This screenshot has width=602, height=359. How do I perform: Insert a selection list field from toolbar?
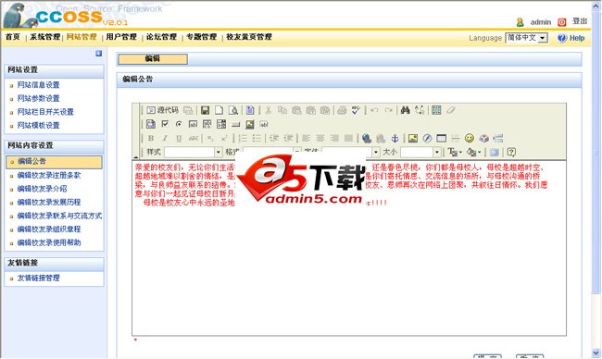pyautogui.click(x=221, y=124)
